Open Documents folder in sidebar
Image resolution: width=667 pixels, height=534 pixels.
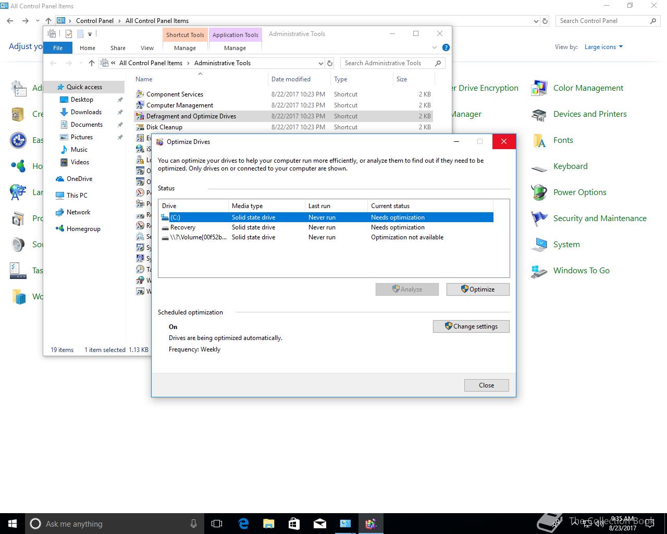(87, 125)
